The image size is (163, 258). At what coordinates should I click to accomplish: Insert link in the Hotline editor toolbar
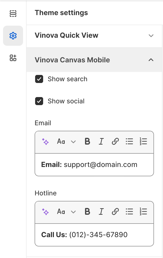click(x=115, y=212)
